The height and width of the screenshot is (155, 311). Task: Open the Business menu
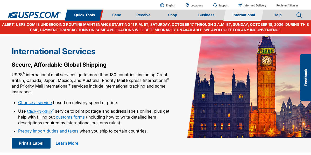pos(206,15)
